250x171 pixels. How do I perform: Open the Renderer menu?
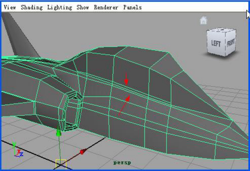click(106, 7)
